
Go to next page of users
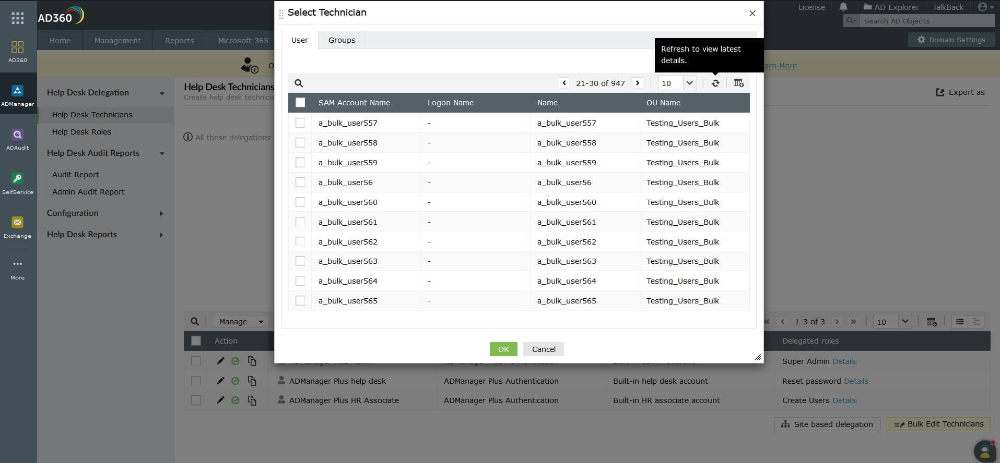[x=638, y=83]
